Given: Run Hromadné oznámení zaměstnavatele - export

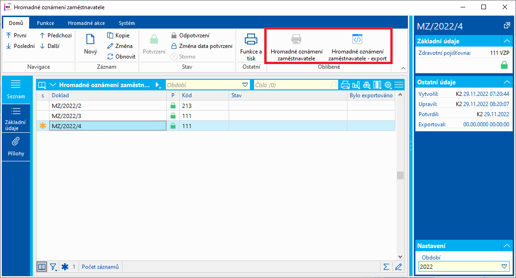Looking at the screenshot, I should 358,48.
